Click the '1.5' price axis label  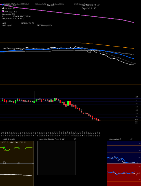click(136, 100)
